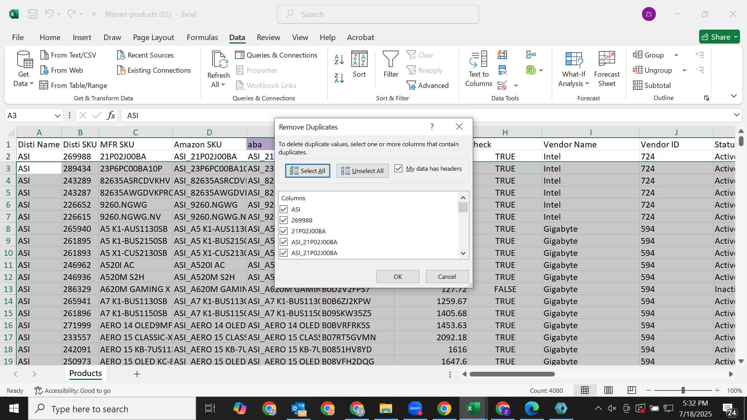The image size is (747, 420).
Task: Click the Remove Duplicates ribbon icon
Action: pos(502,70)
